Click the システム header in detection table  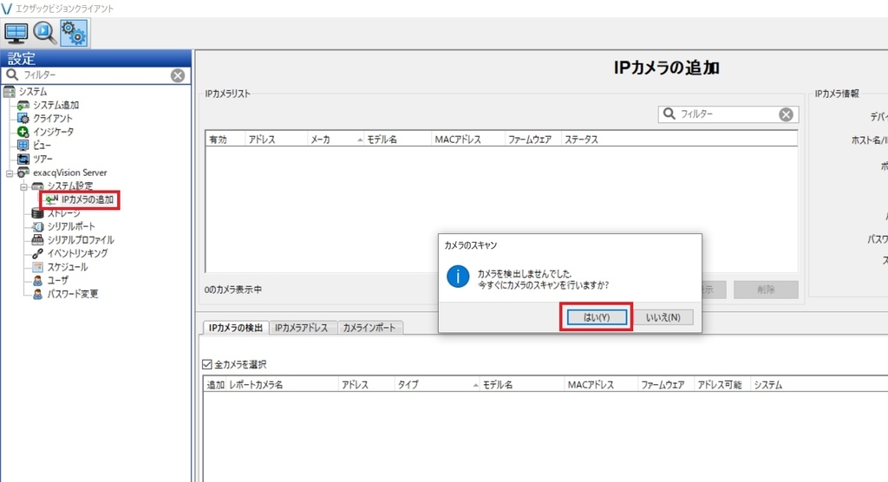(819, 385)
